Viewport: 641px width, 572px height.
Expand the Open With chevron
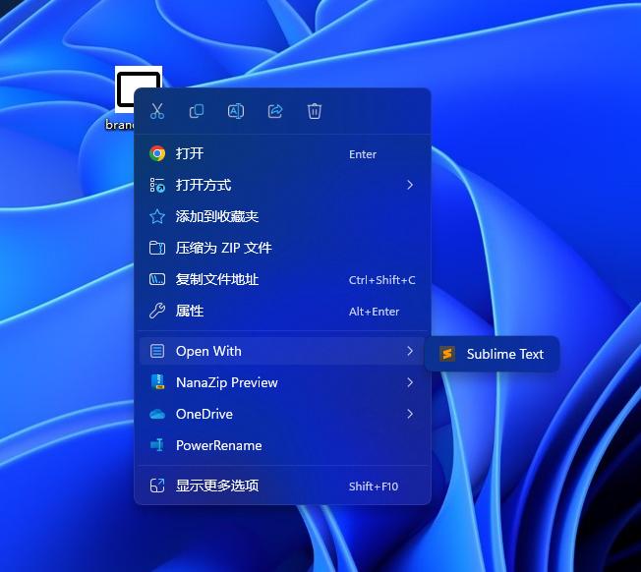pos(410,351)
